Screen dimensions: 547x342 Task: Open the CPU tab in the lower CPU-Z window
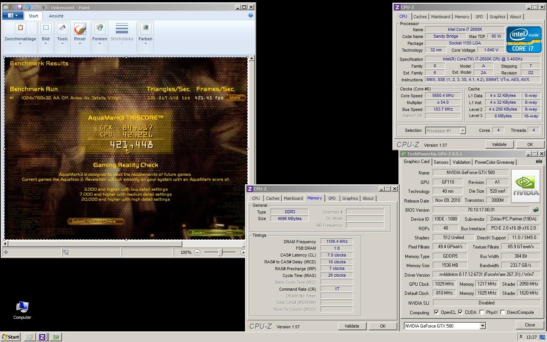(x=256, y=198)
